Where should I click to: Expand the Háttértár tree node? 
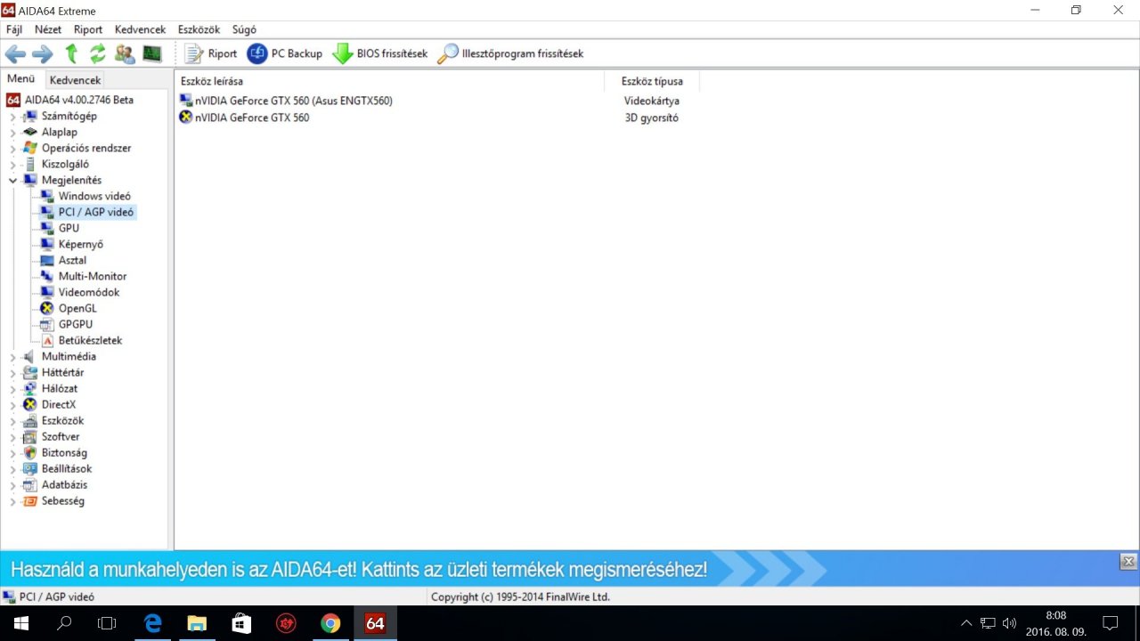click(x=12, y=373)
